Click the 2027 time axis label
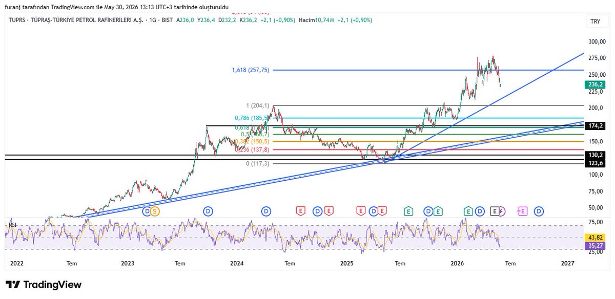This screenshot has width=615, height=299. click(x=567, y=263)
